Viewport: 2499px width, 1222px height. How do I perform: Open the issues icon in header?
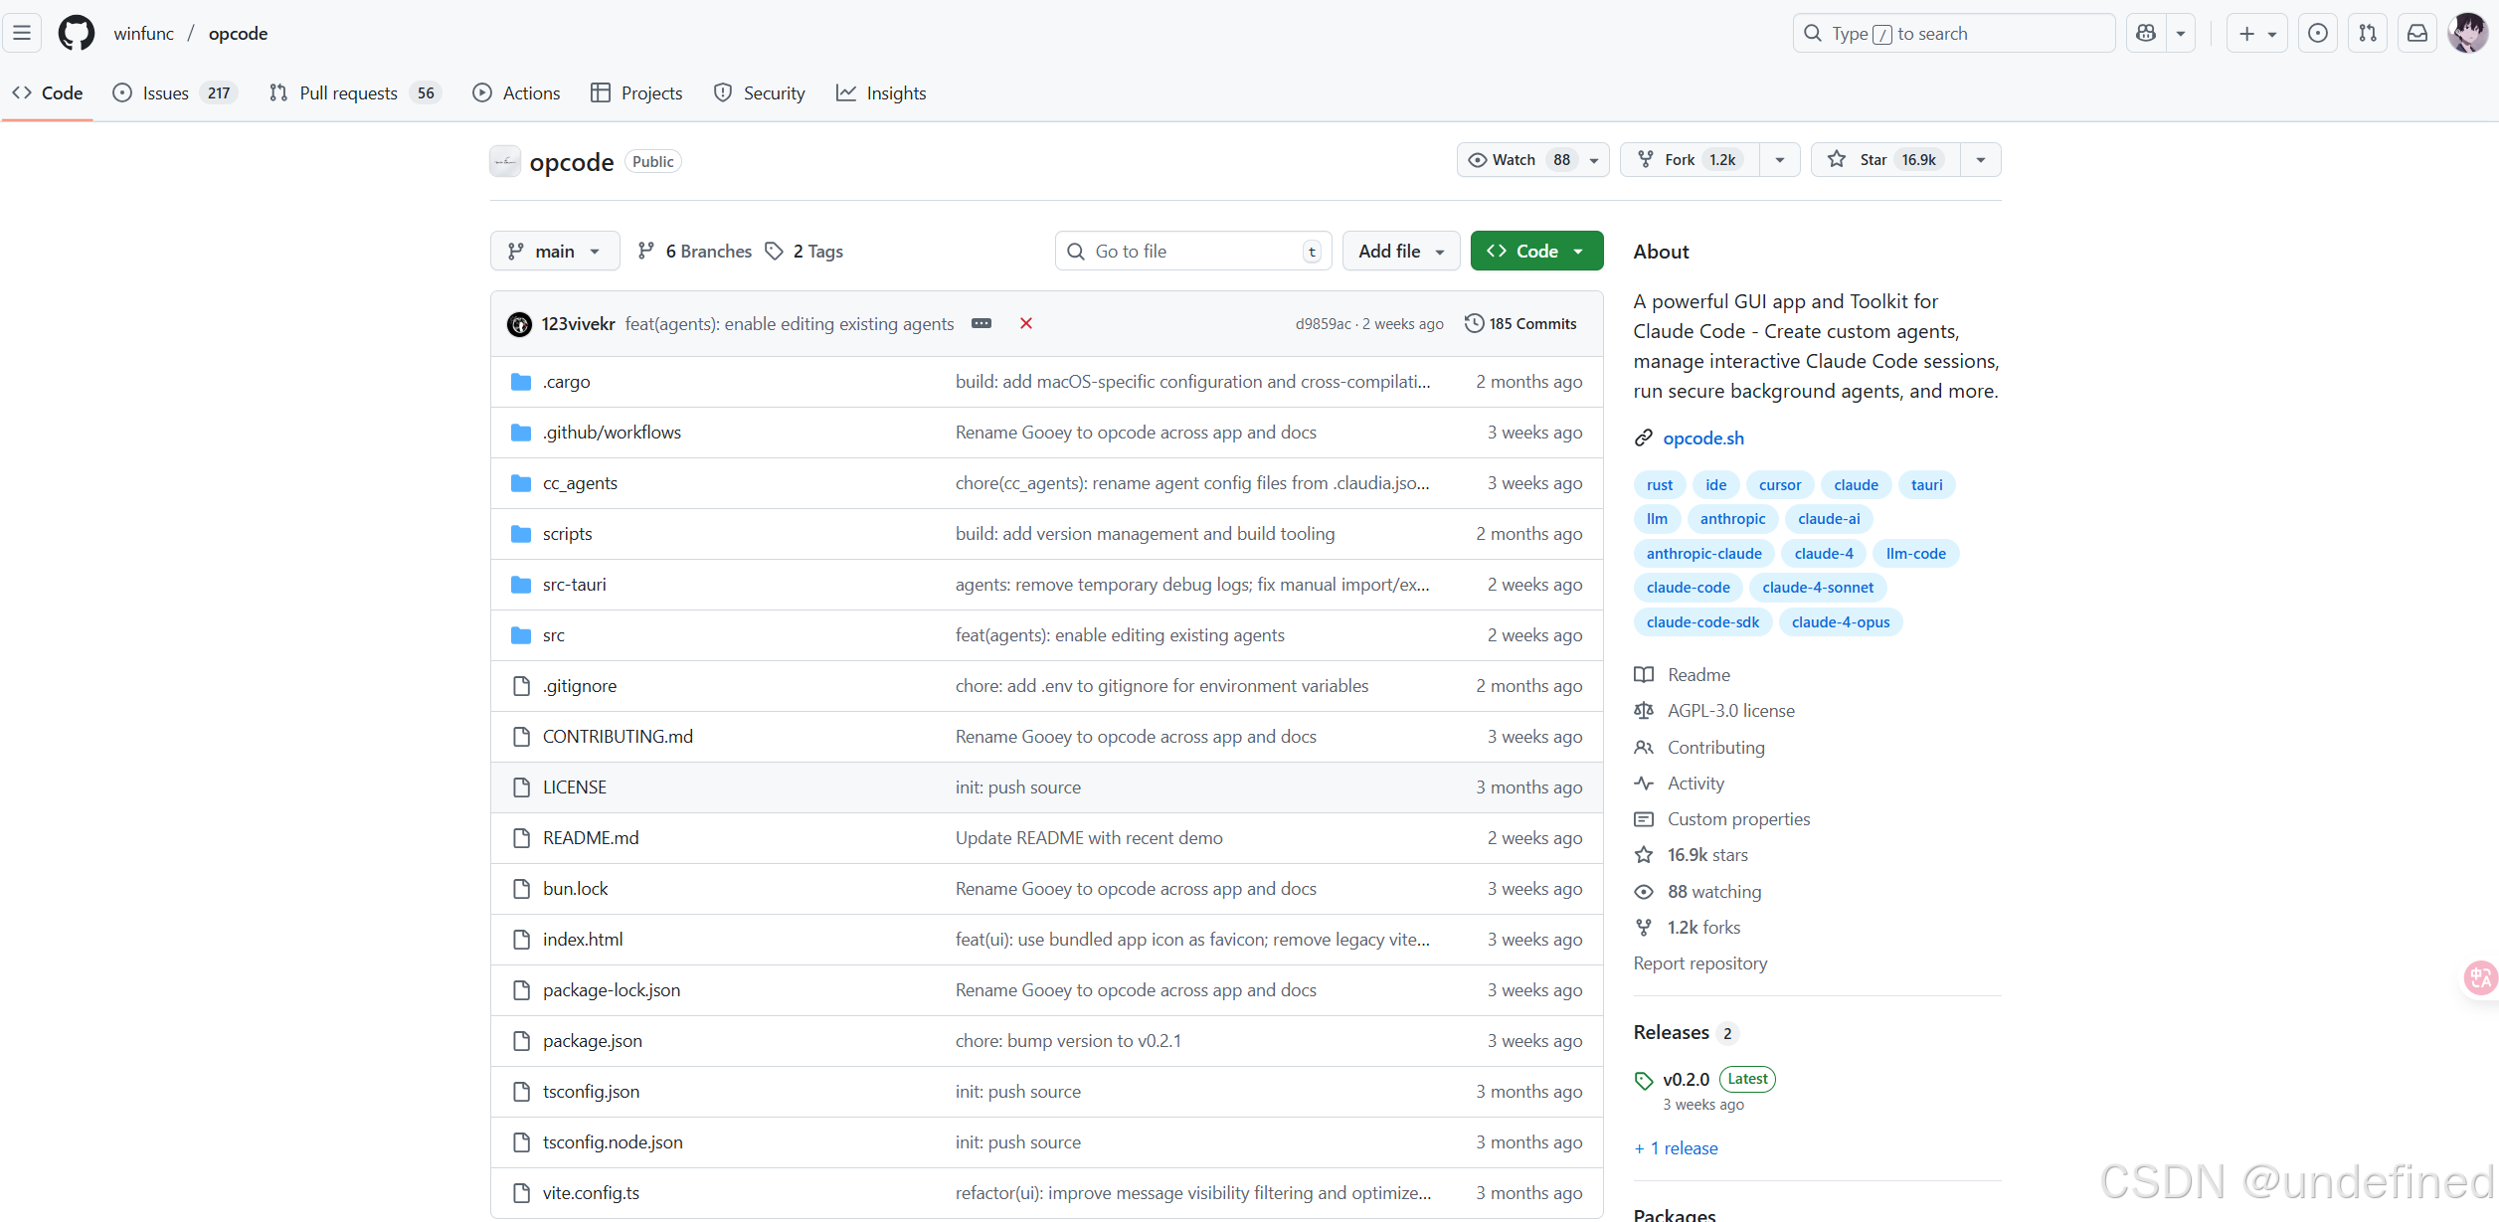coord(2317,33)
